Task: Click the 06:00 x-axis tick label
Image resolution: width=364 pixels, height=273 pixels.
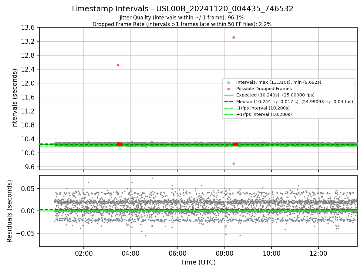Action: pyautogui.click(x=177, y=253)
